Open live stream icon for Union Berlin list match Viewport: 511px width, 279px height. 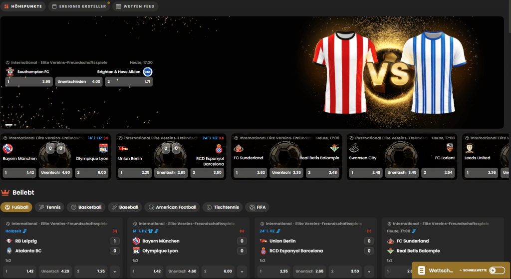coord(369,231)
